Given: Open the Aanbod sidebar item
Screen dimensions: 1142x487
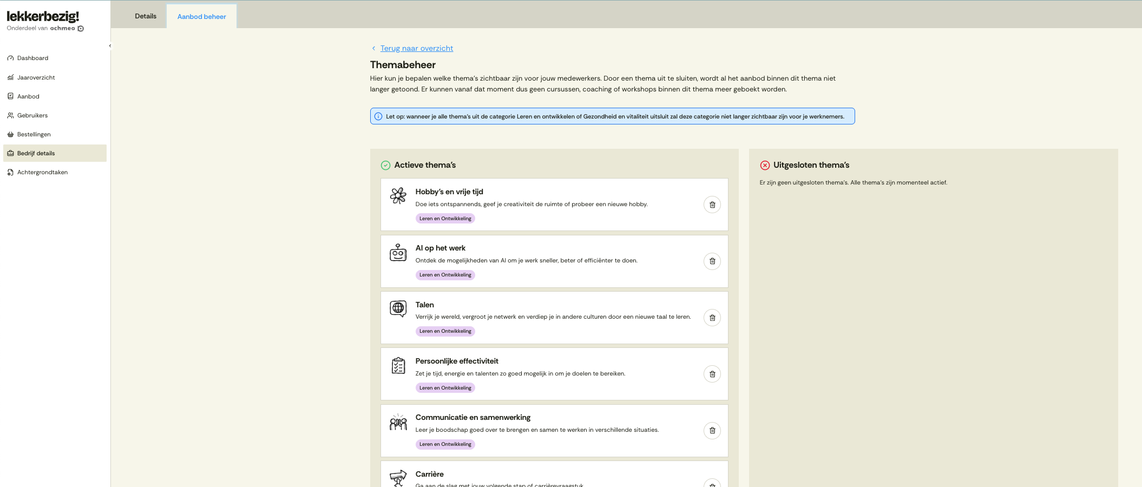Looking at the screenshot, I should click(x=55, y=96).
